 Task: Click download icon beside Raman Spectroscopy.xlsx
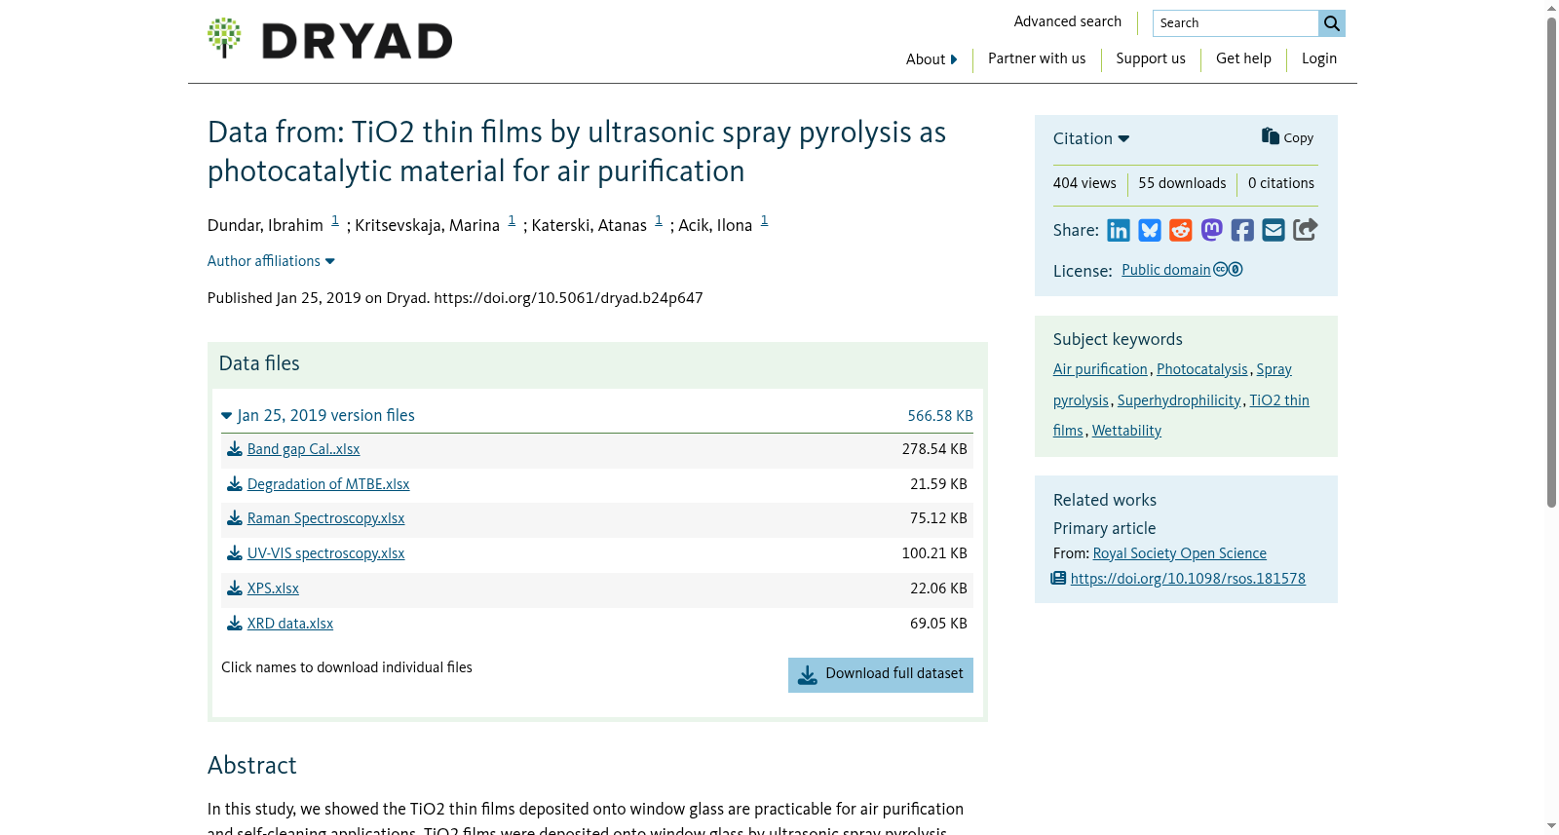235,518
